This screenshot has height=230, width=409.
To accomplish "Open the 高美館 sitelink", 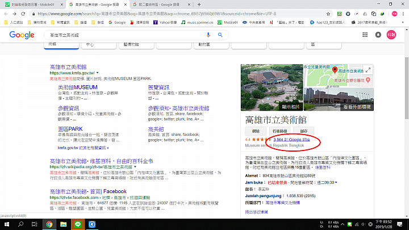I will click(156, 129).
